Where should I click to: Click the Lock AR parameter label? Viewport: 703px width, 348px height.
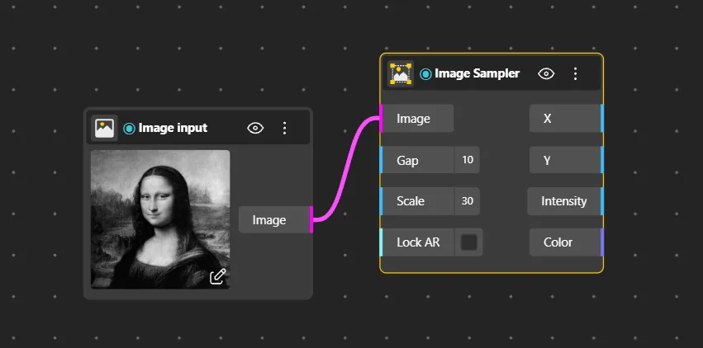[417, 242]
